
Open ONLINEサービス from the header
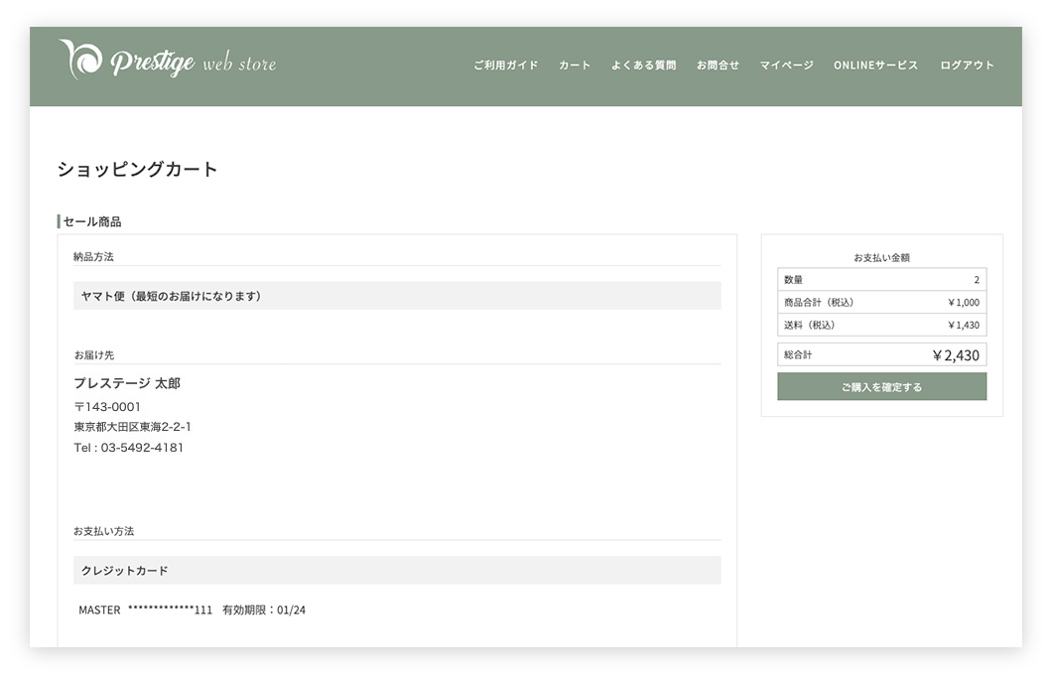pos(875,66)
